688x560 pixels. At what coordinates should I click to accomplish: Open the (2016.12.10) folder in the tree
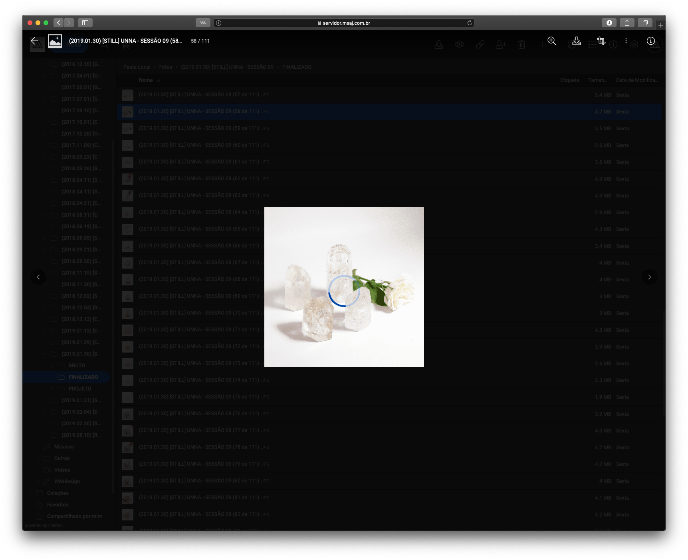81,64
